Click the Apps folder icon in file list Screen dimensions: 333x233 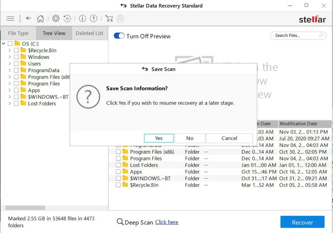(x=125, y=172)
